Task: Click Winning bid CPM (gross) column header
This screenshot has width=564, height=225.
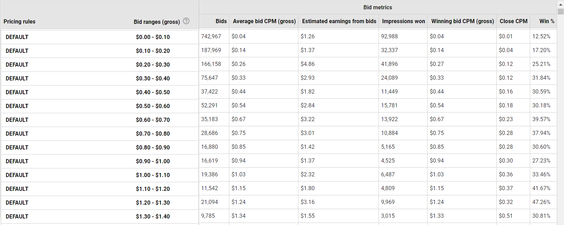Action: click(462, 21)
